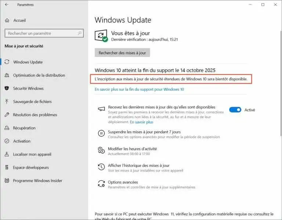This screenshot has height=220, width=282.
Task: Click the pause icon for suspending updates
Action: pos(101,133)
